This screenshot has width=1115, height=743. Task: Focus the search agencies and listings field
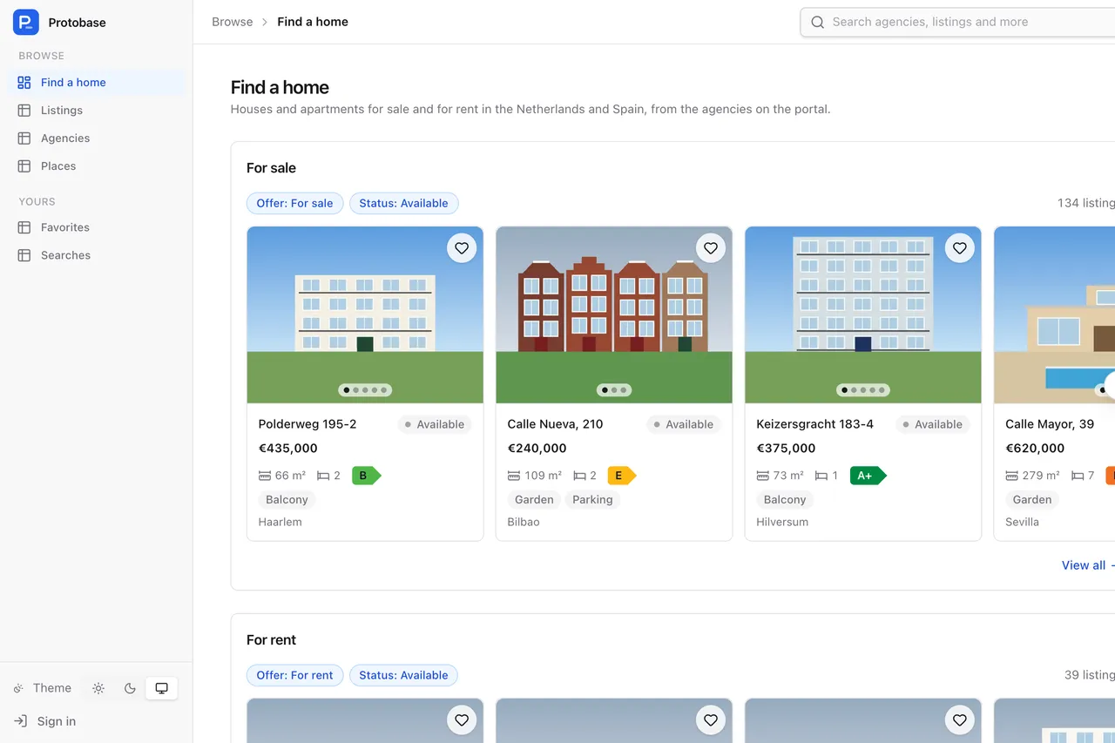[958, 23]
